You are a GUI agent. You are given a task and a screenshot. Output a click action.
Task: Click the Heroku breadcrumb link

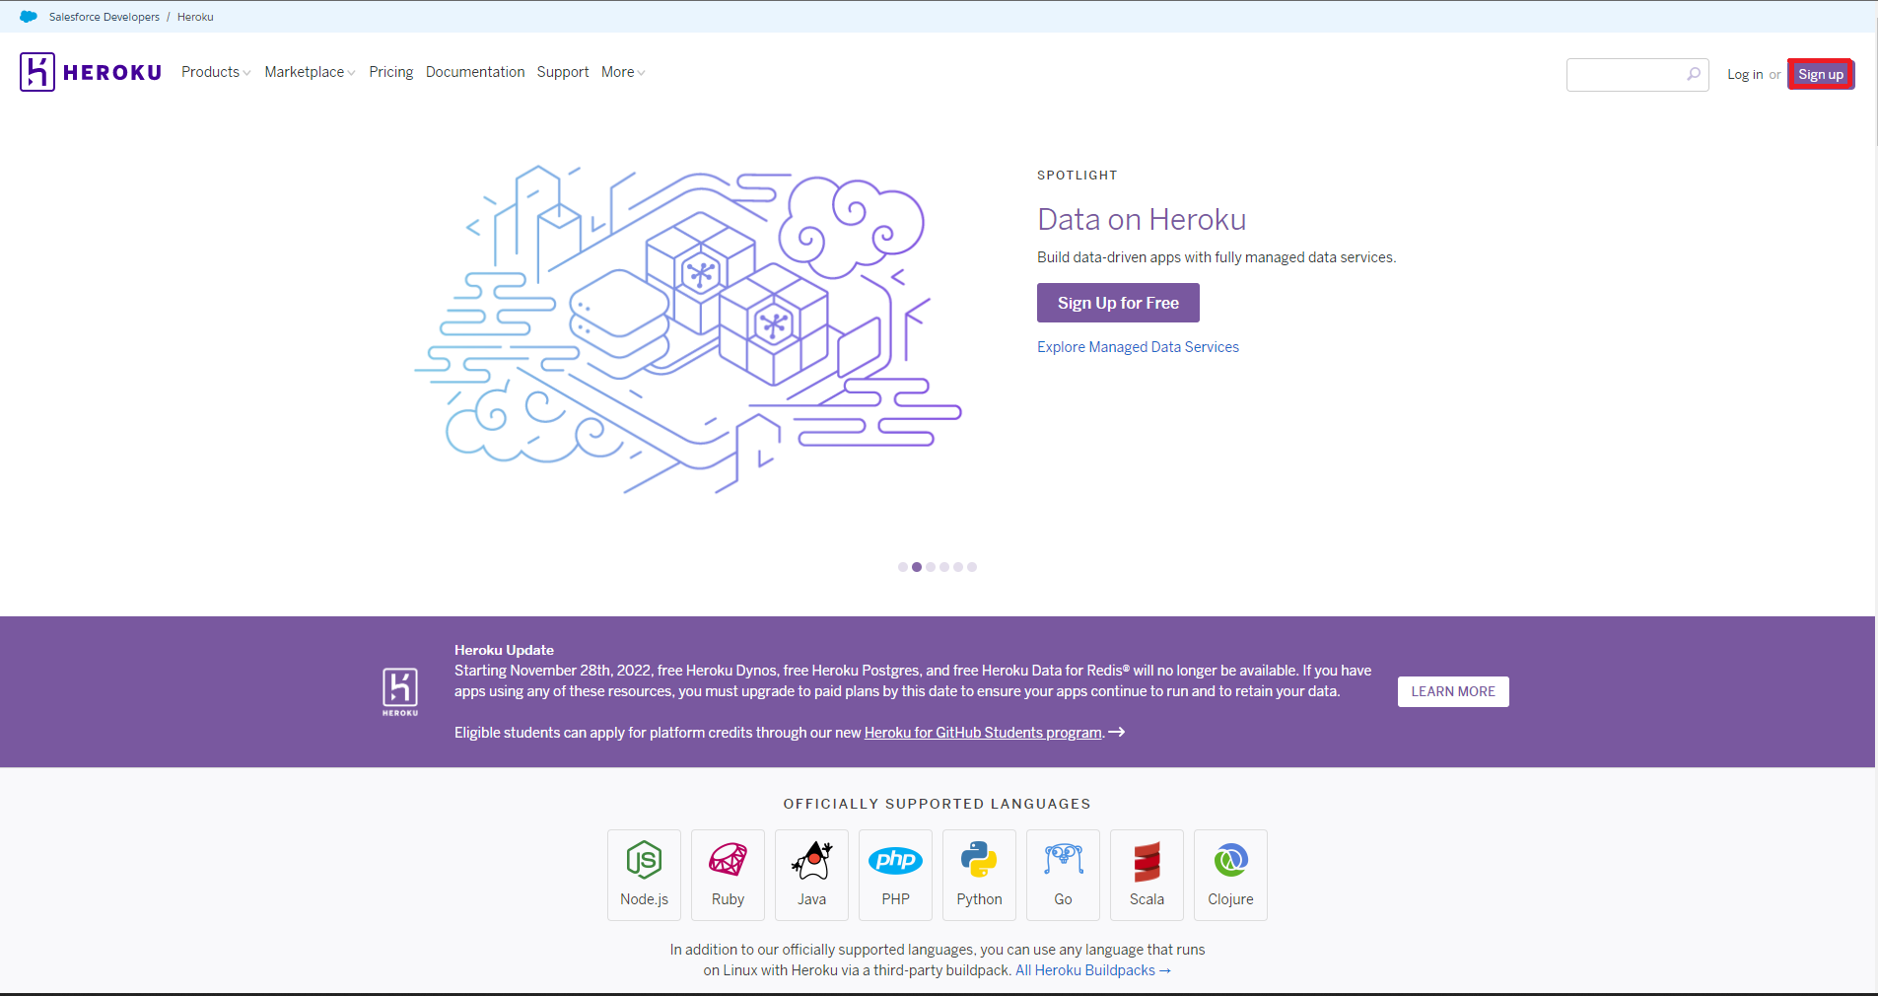pos(195,17)
